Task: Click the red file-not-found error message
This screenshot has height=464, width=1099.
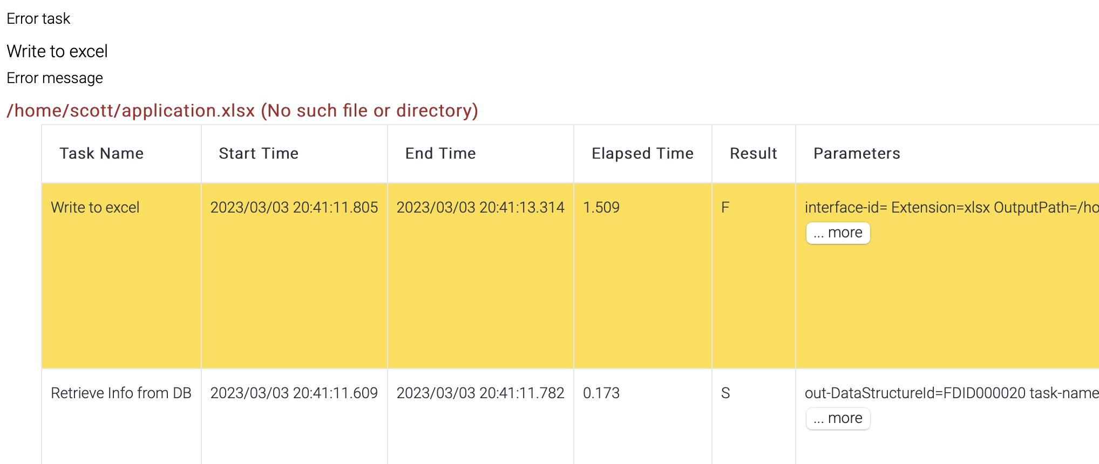Action: [x=242, y=111]
